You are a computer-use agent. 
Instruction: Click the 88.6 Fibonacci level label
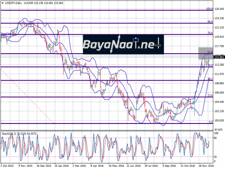(x=210, y=22)
